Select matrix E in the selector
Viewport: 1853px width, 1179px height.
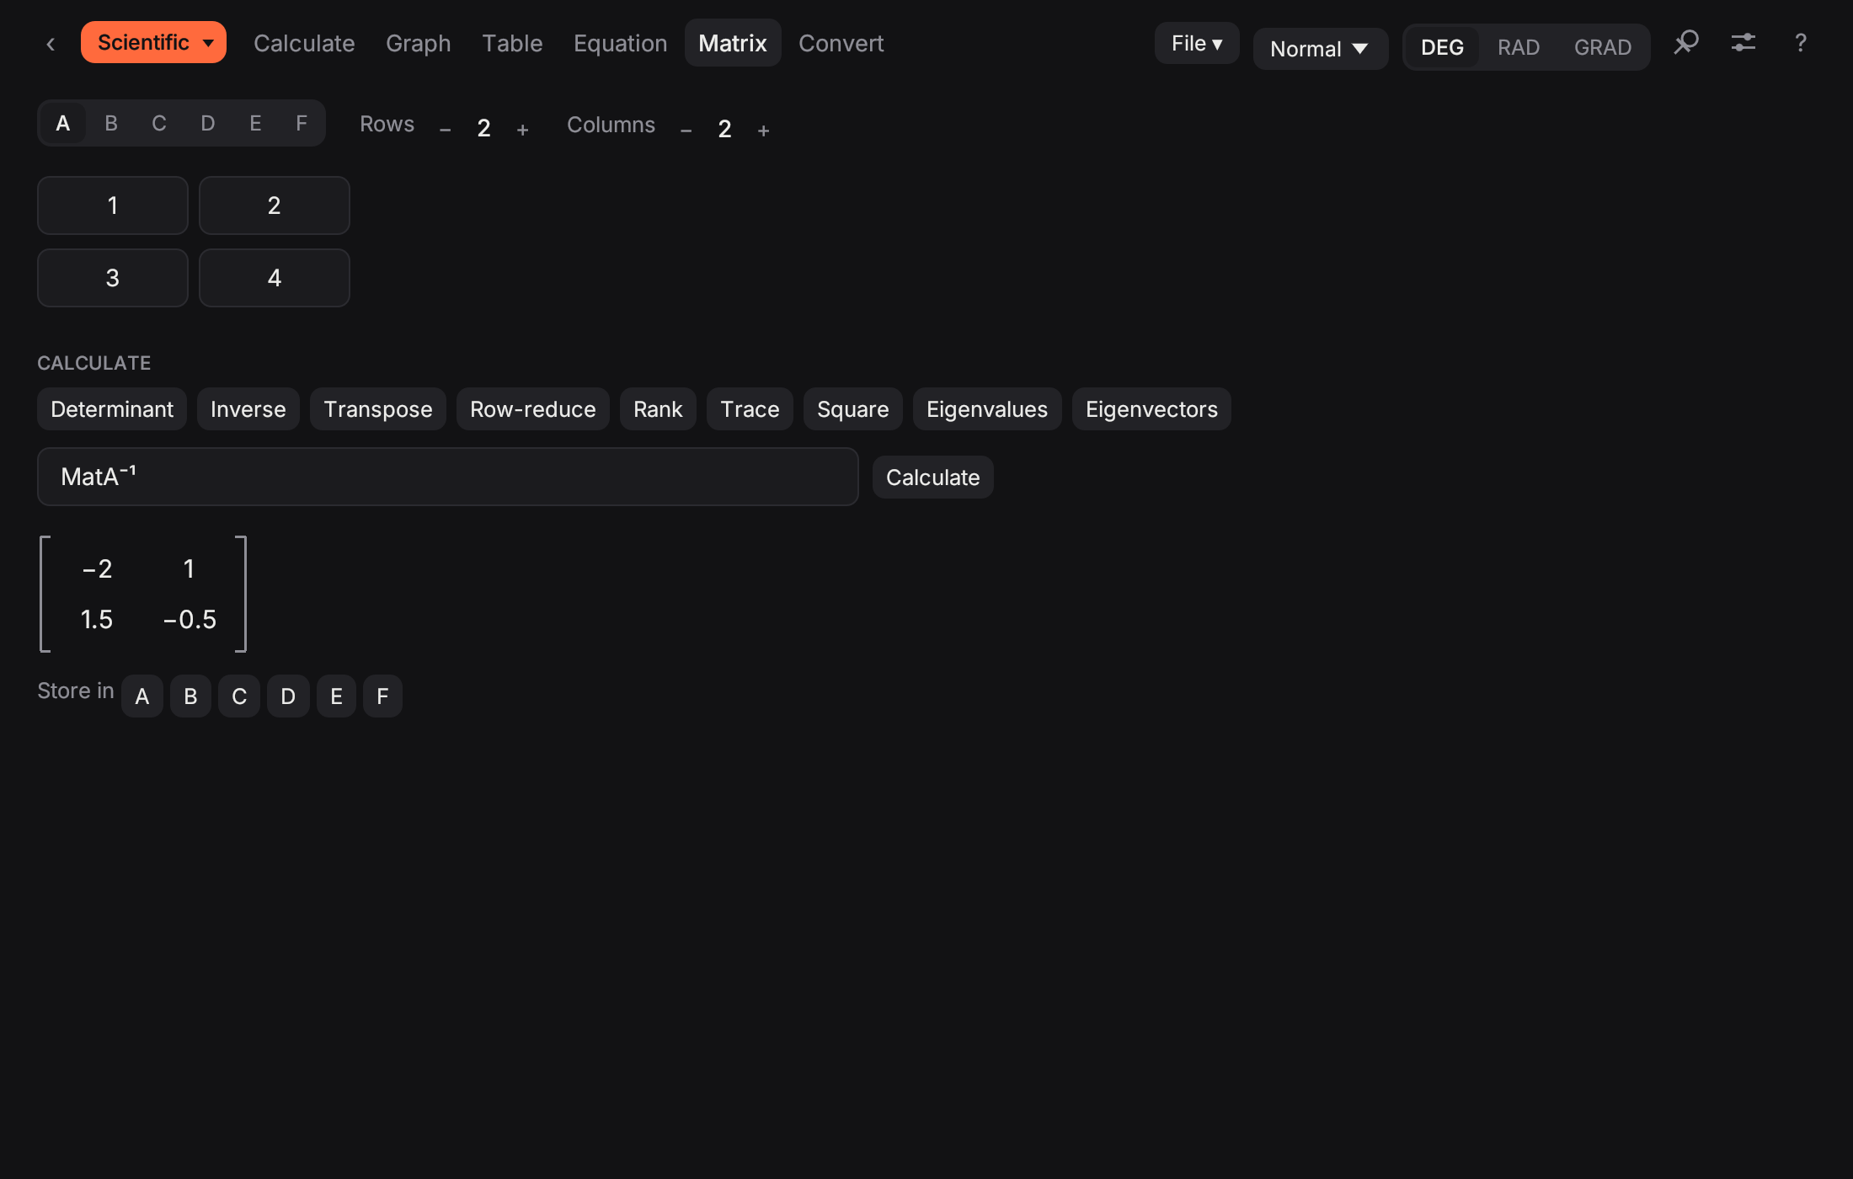point(255,124)
